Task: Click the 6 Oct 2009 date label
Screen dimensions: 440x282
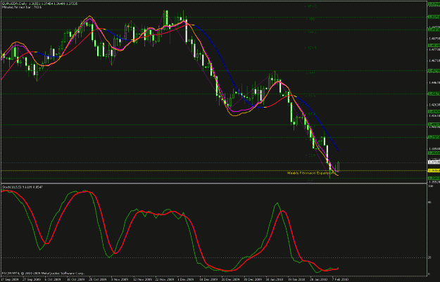Action: 53,279
